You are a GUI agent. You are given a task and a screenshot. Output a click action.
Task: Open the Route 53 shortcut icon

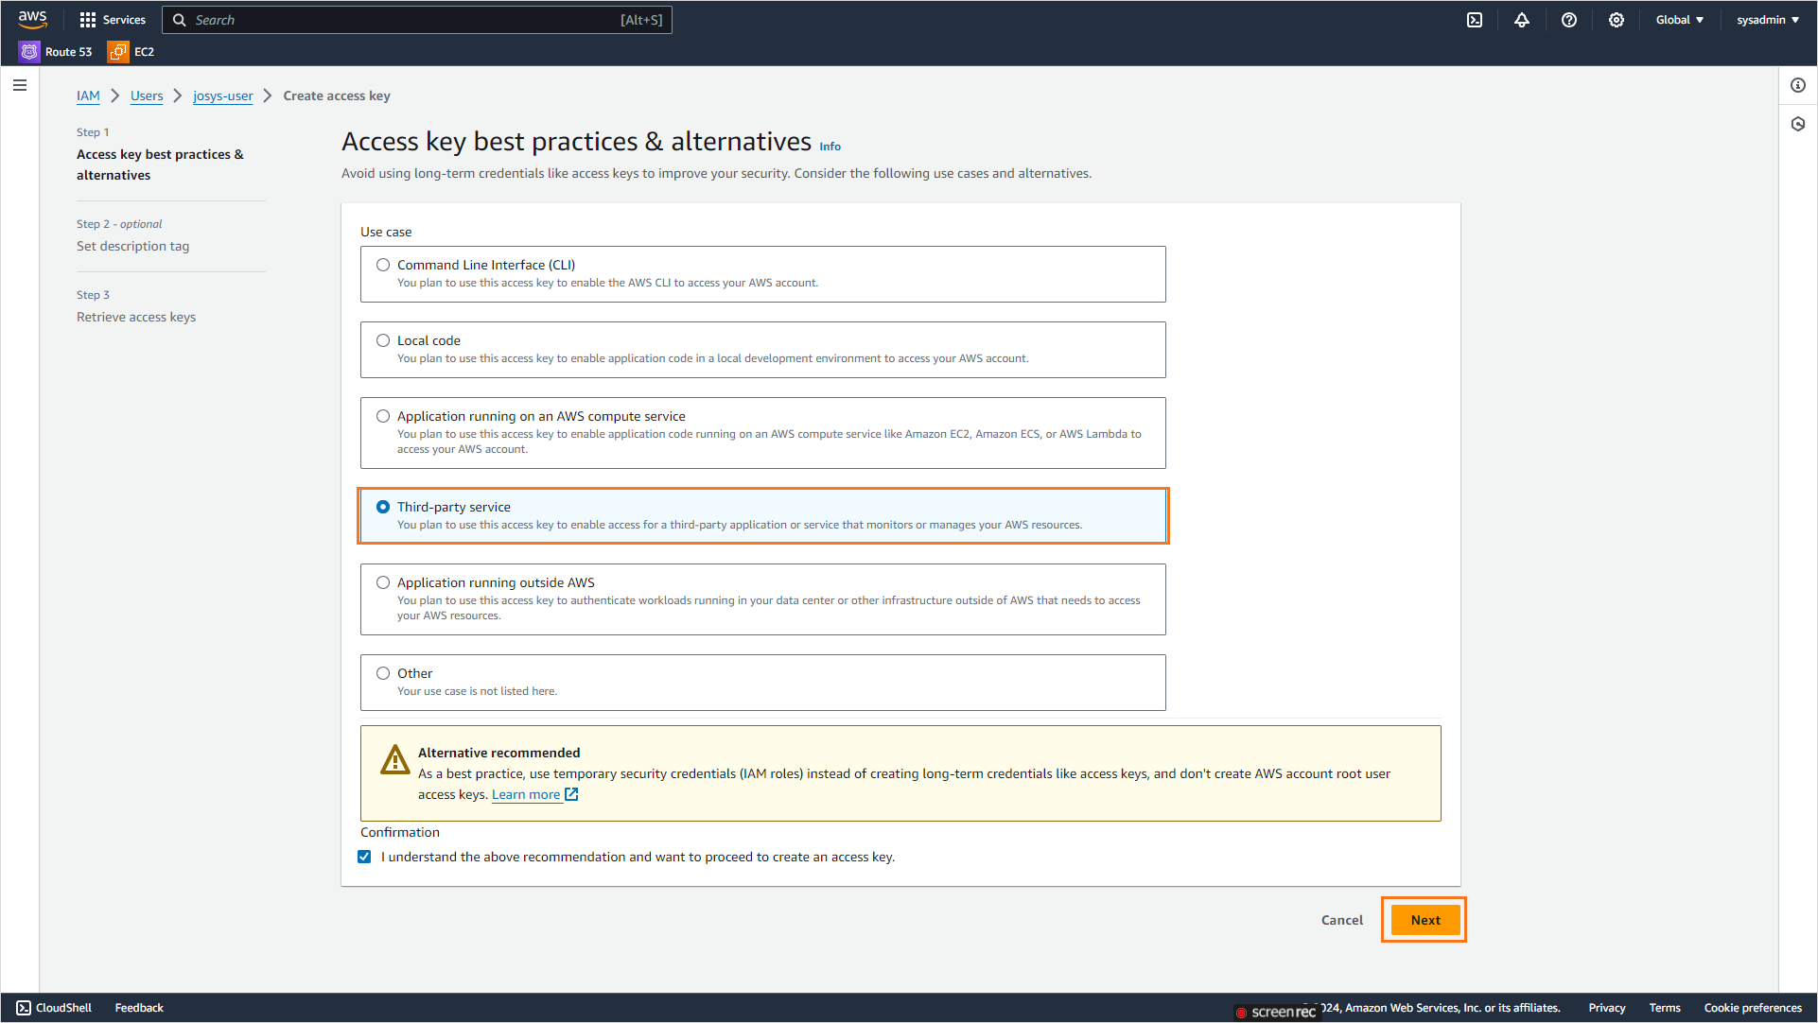[29, 52]
